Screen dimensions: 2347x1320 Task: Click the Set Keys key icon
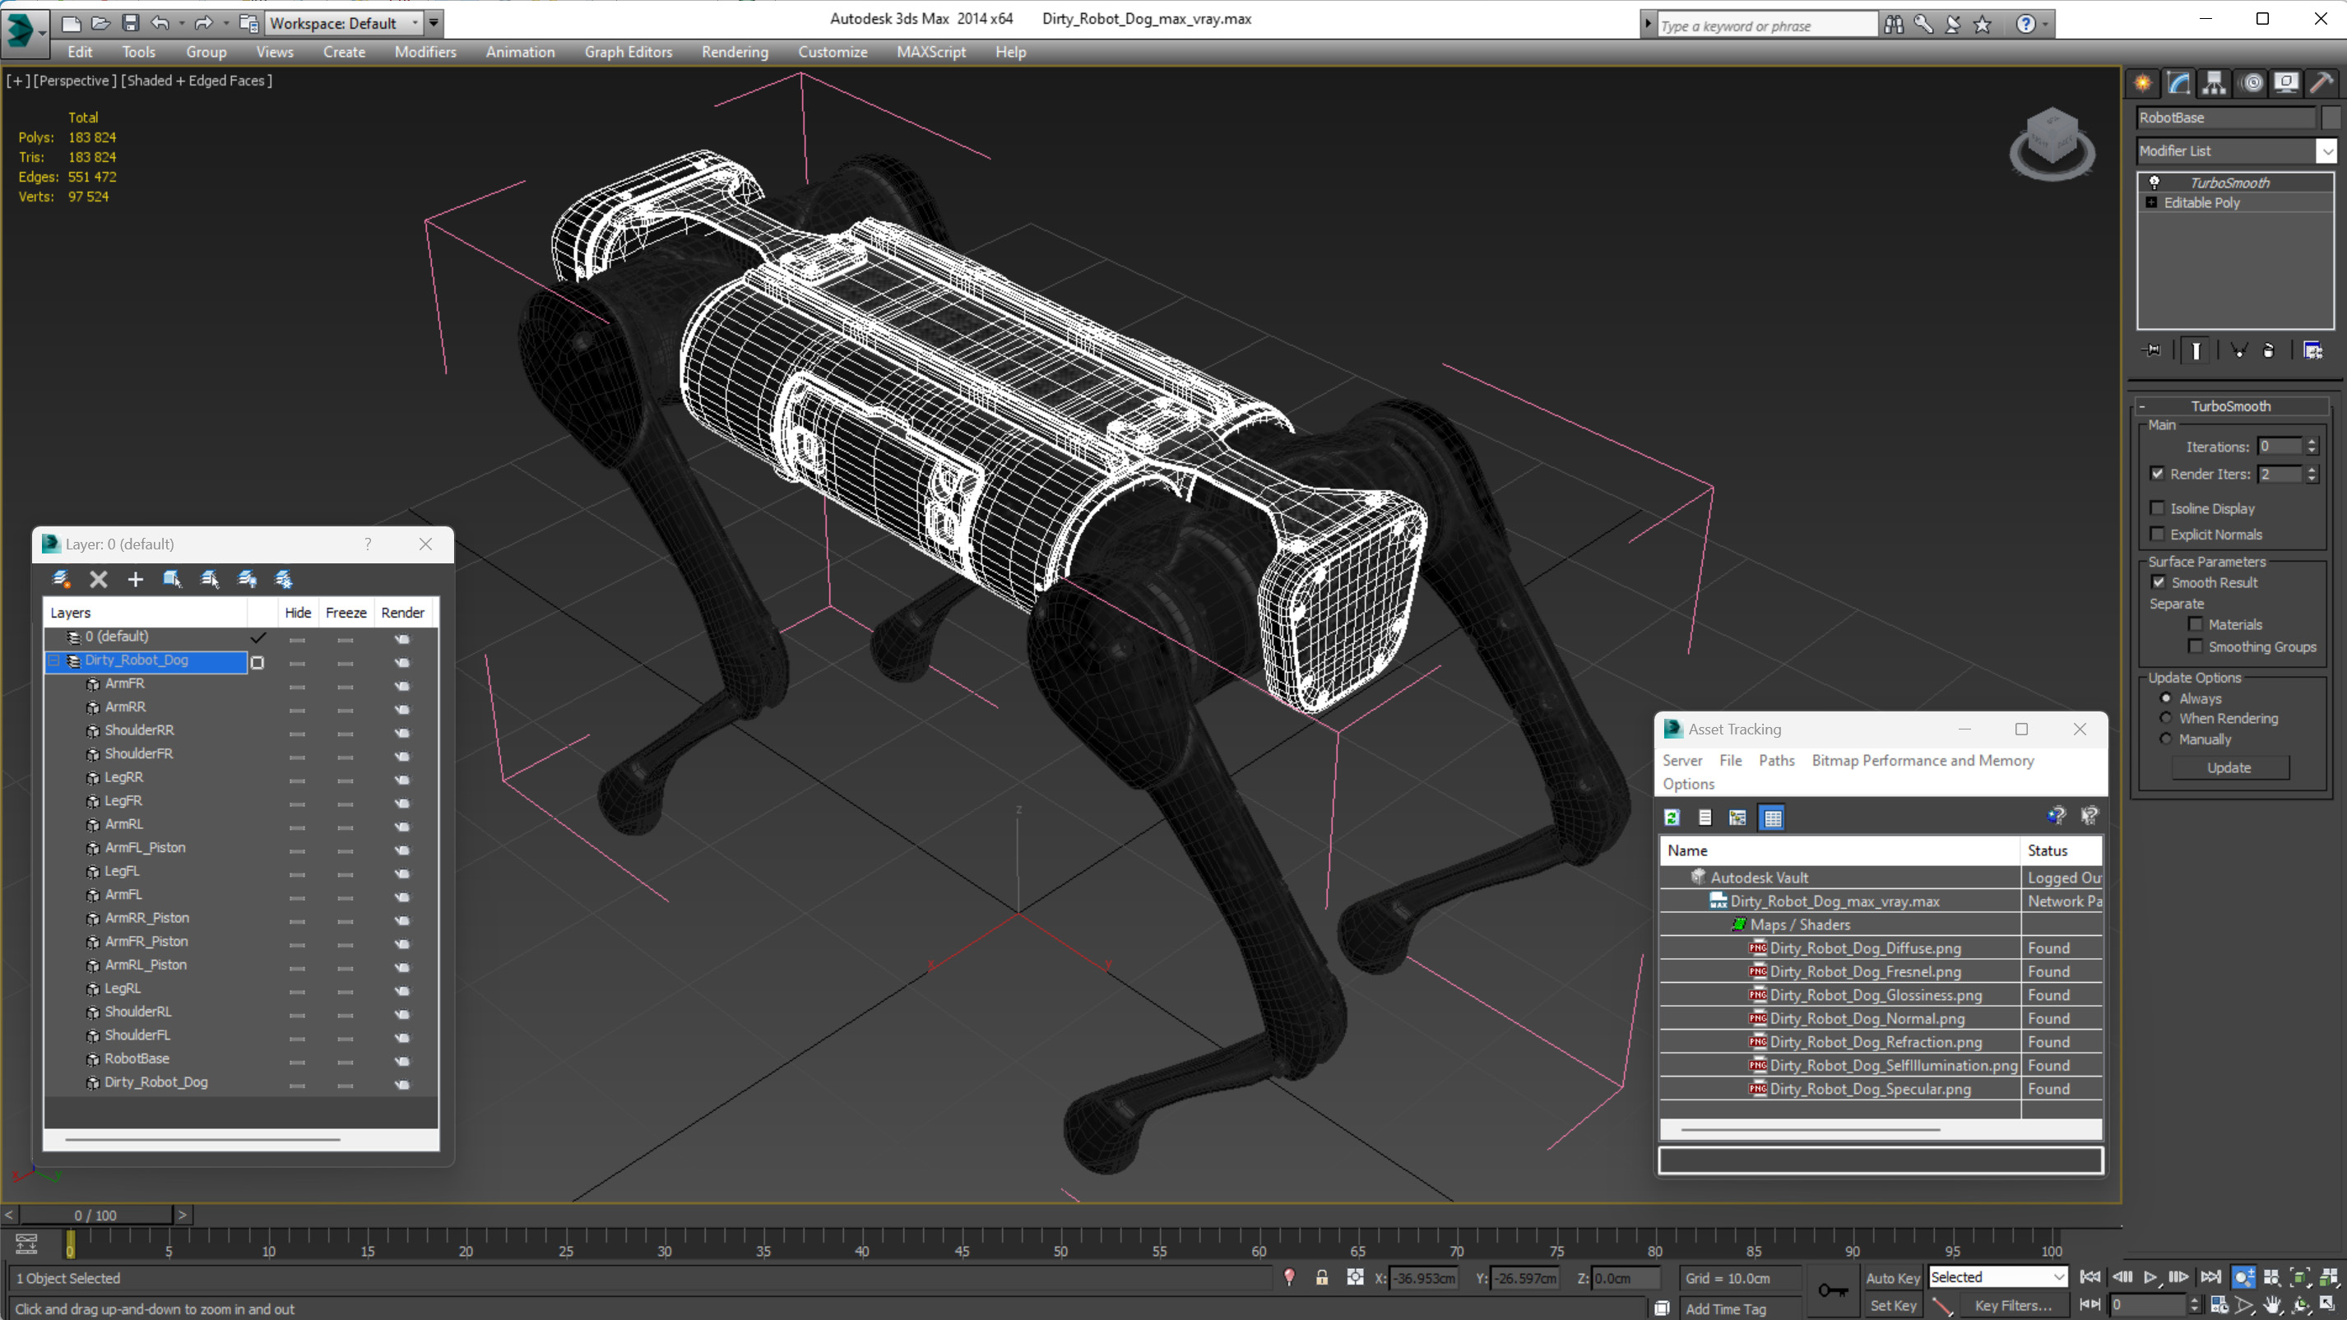click(1832, 1291)
